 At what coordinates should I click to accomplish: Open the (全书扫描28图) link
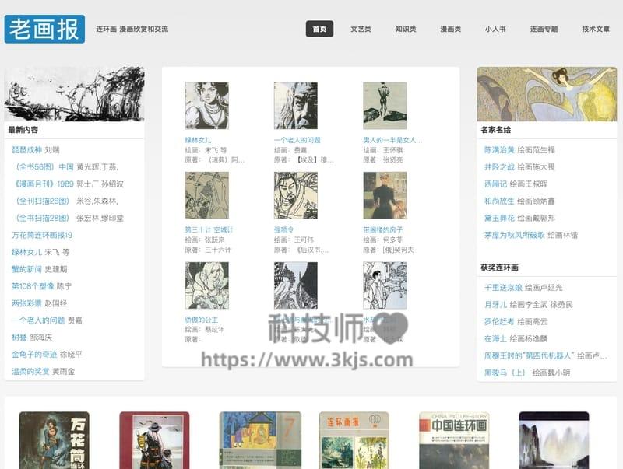pyautogui.click(x=43, y=219)
